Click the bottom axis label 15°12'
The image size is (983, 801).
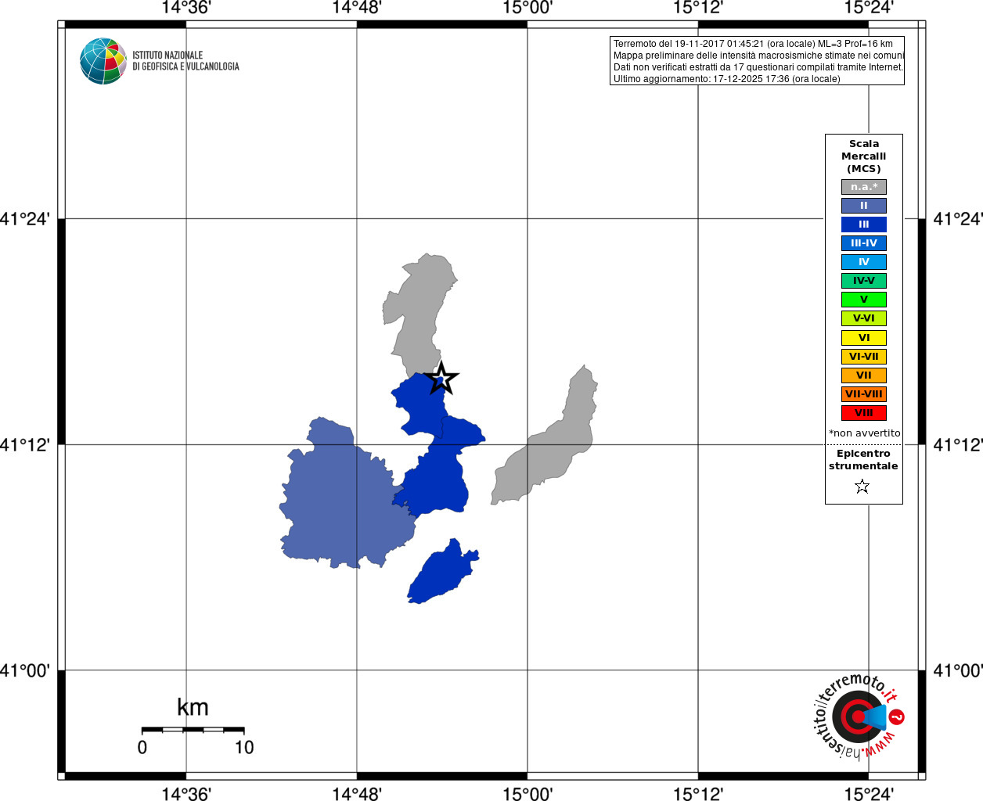698,793
